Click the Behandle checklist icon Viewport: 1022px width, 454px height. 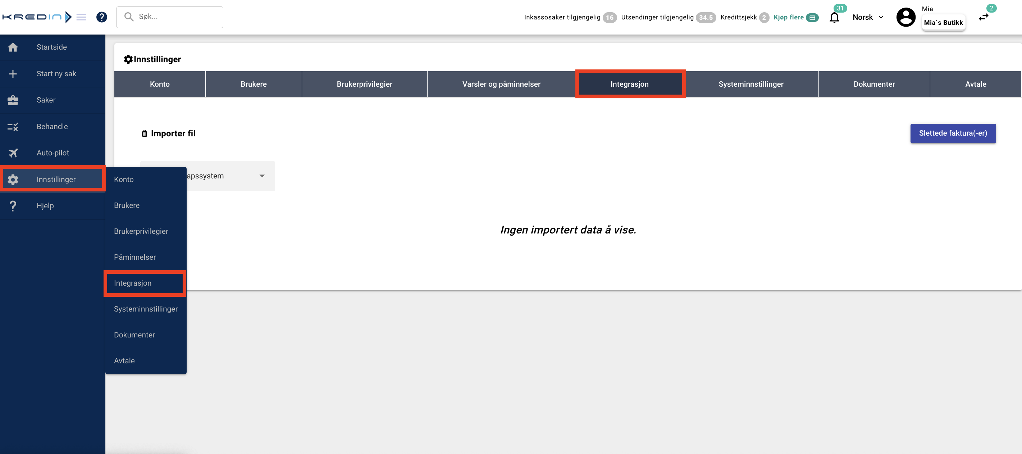[x=13, y=127]
